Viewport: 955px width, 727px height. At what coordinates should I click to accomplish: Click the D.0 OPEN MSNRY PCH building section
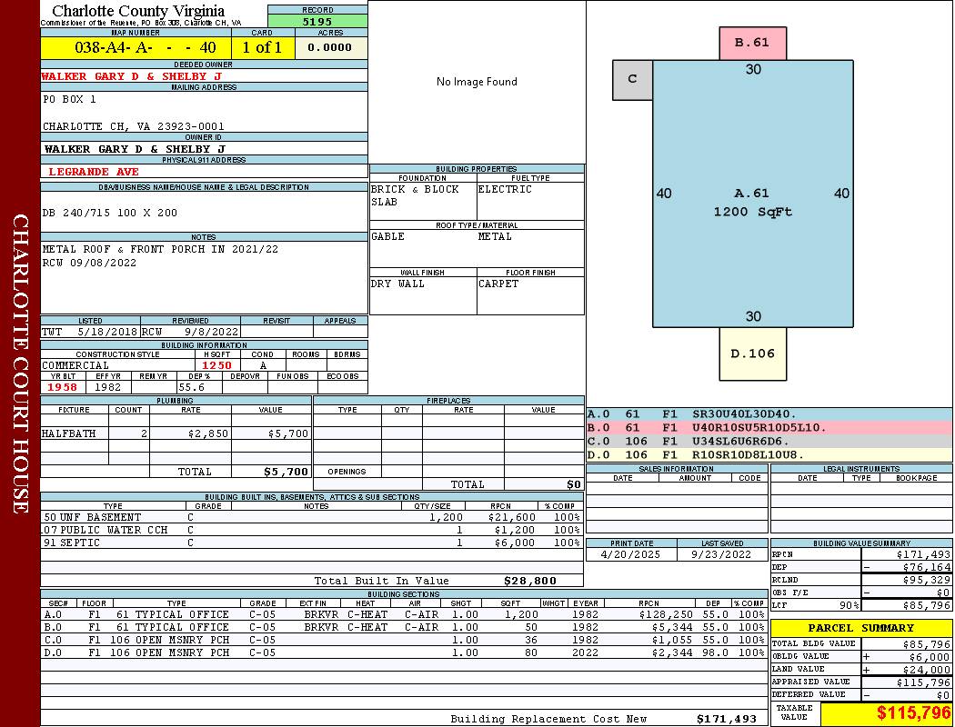coord(403,652)
